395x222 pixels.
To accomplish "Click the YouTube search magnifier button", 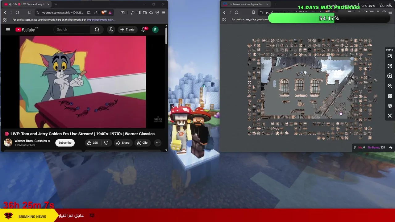I will click(97, 30).
